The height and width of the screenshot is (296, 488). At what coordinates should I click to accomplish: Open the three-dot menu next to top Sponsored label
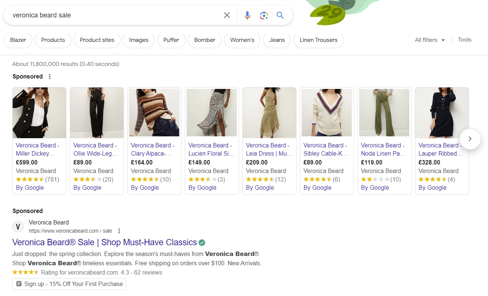pyautogui.click(x=50, y=76)
